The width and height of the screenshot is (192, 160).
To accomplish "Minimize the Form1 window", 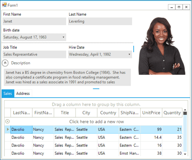I will [x=172, y=7].
